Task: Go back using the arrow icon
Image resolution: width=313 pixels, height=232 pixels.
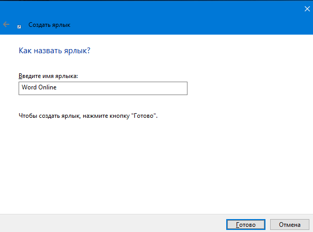Action: 6,24
